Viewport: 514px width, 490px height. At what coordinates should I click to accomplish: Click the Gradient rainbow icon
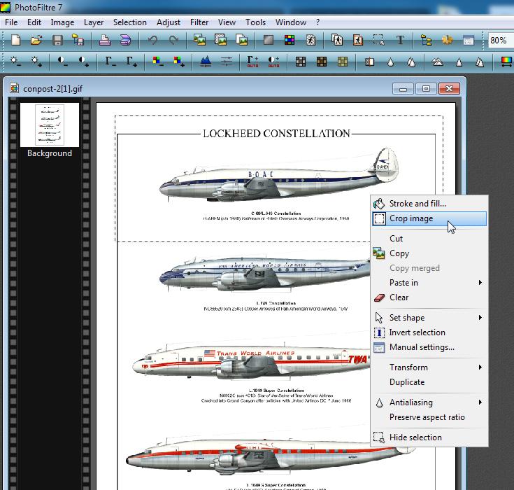click(507, 62)
